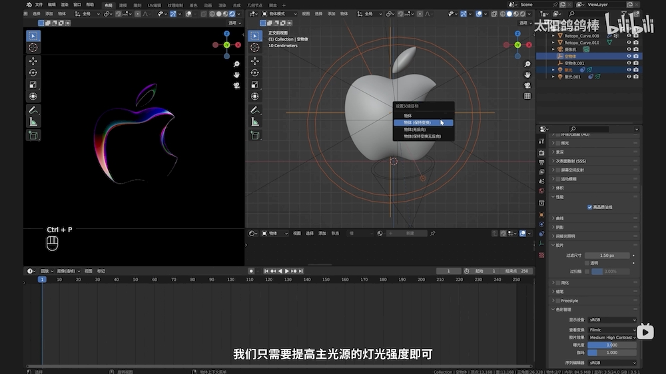Image resolution: width=666 pixels, height=374 pixels.
Task: Click zoom magnifier in right viewport
Action: pyautogui.click(x=527, y=64)
